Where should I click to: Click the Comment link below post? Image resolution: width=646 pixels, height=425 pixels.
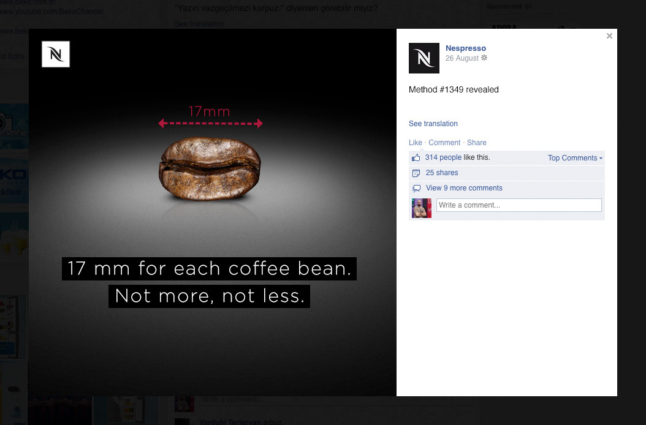[x=444, y=143]
